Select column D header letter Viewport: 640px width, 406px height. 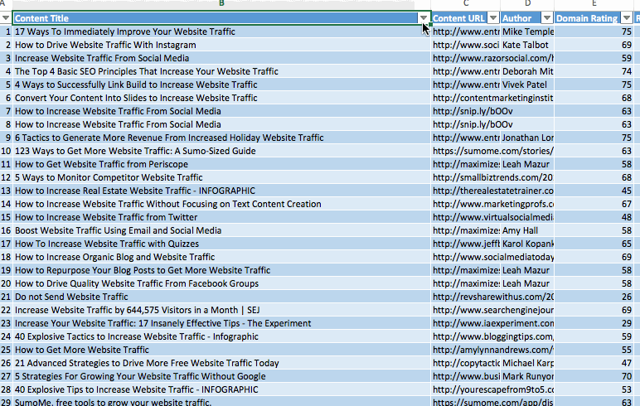click(x=527, y=3)
